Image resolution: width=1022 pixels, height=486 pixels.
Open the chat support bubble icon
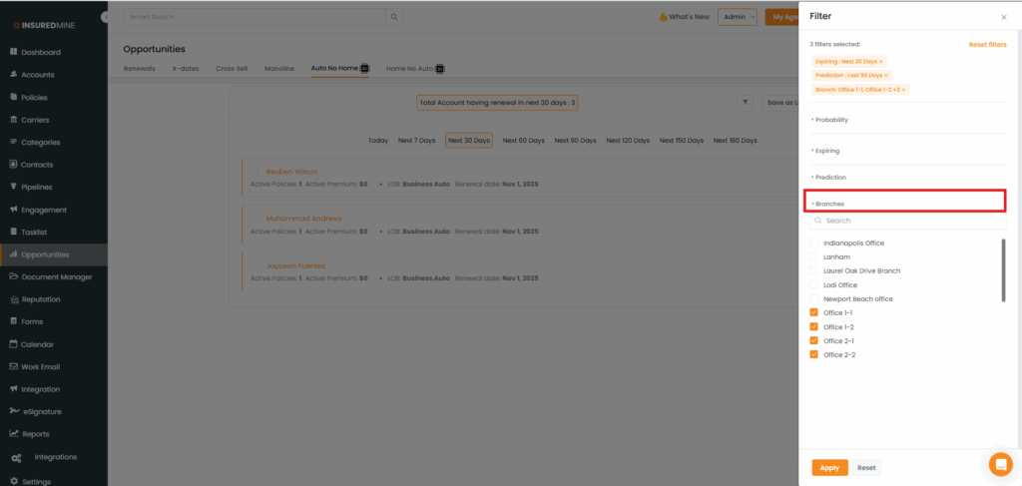[x=1000, y=464]
